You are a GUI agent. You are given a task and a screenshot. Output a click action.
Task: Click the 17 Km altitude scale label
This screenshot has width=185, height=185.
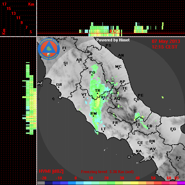[x=4, y=4]
